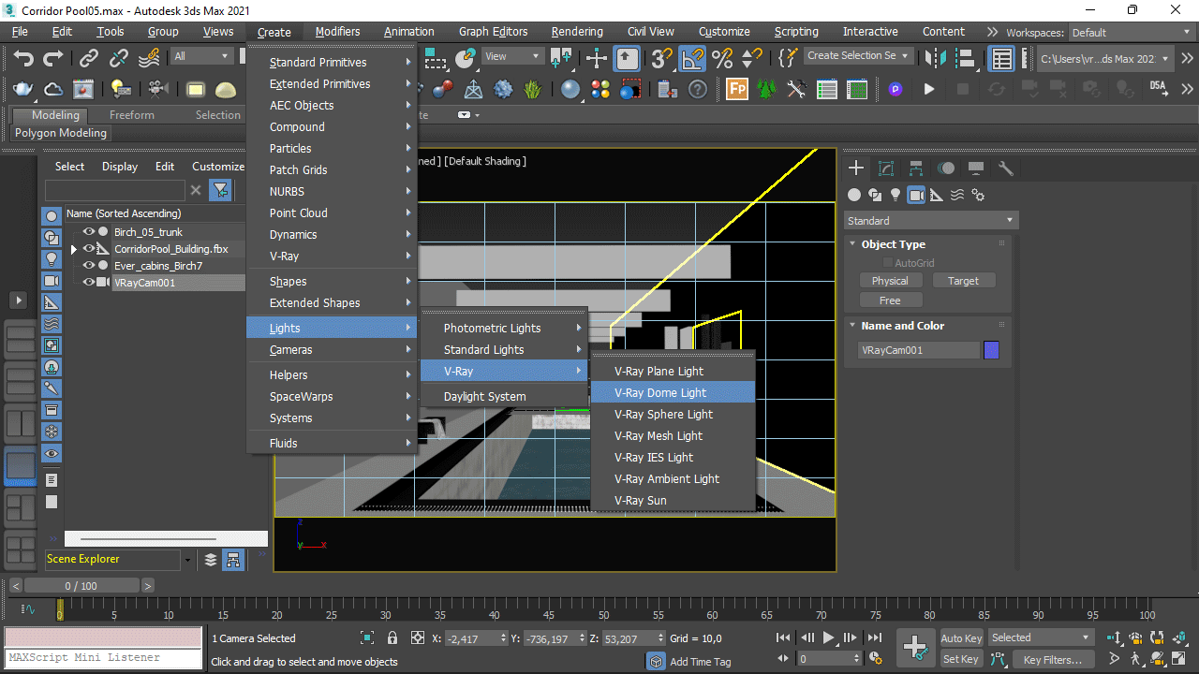Select the Lights category icon
This screenshot has height=674, width=1199.
(896, 195)
